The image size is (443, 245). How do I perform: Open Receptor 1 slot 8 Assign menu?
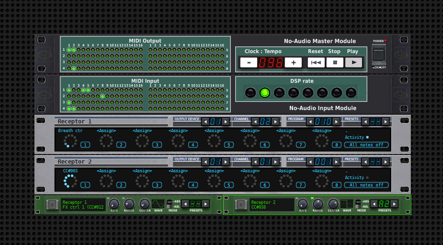click(x=322, y=131)
